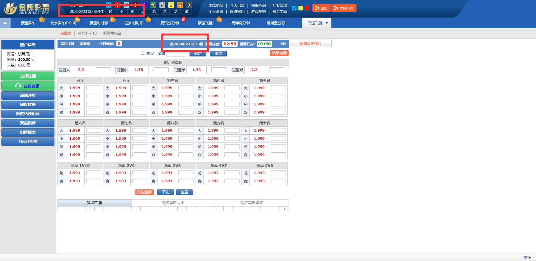This screenshot has height=261, width=536.
Task: Collapse the game bar with up arrow
Action: coord(5,23)
